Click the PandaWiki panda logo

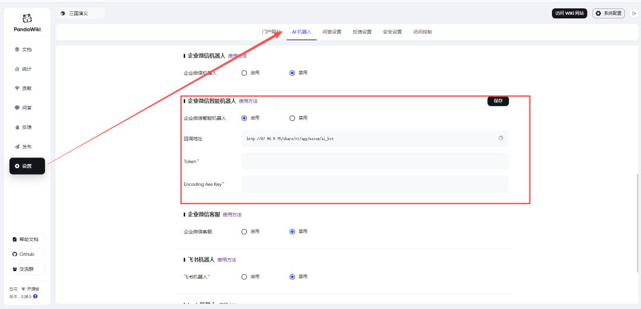27,19
